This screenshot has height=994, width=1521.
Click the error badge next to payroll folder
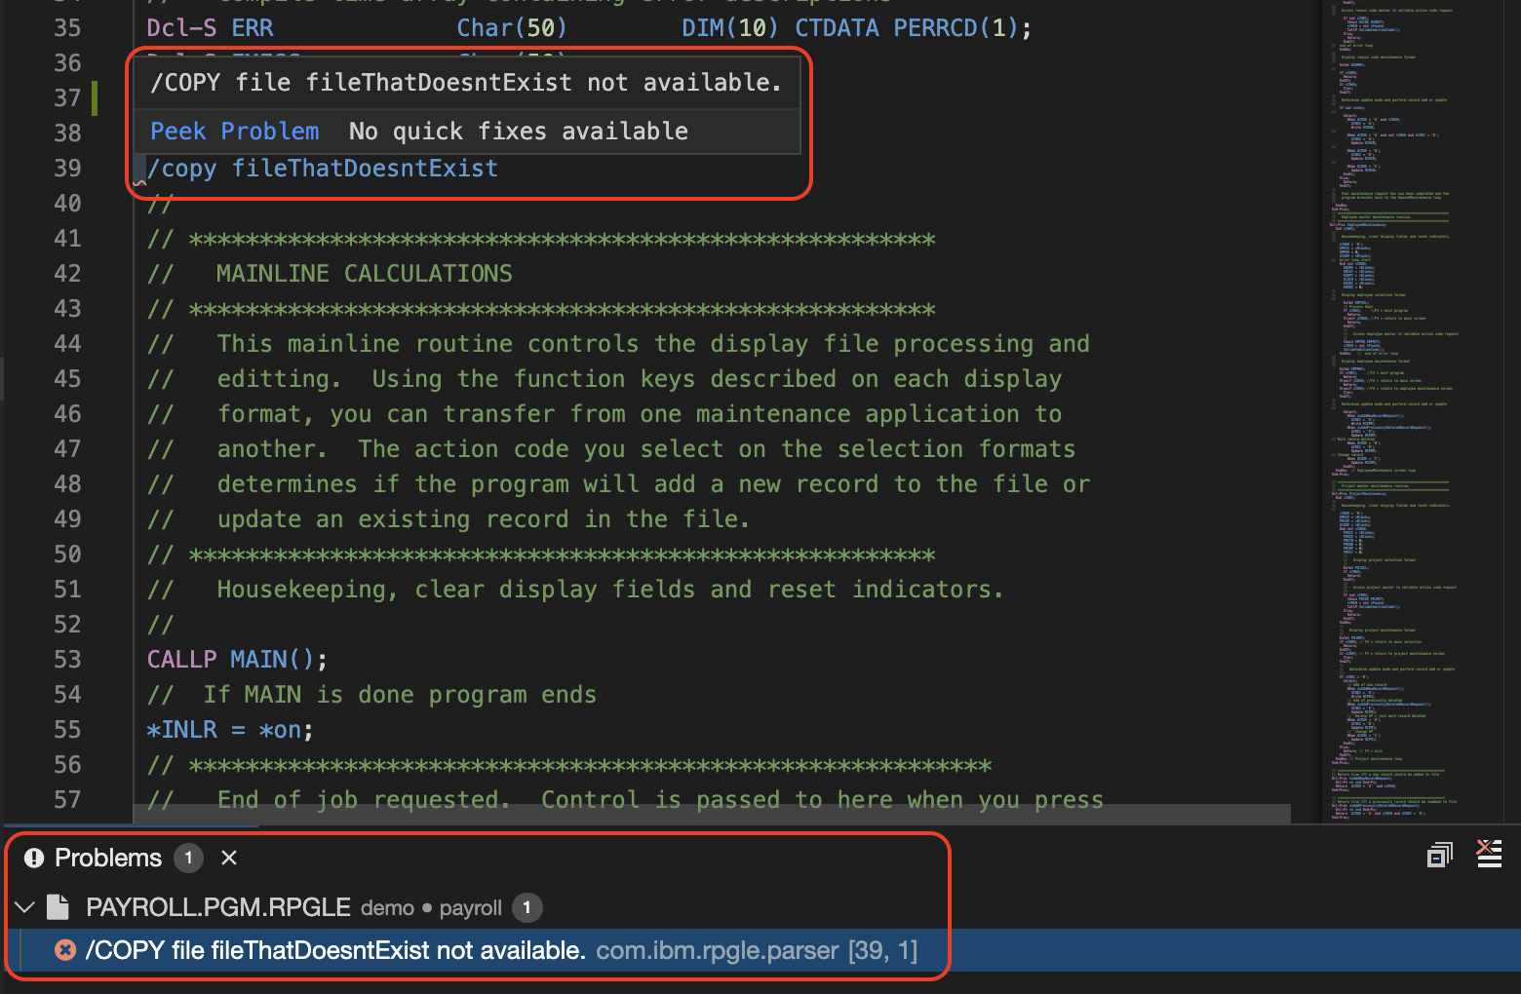tap(526, 908)
